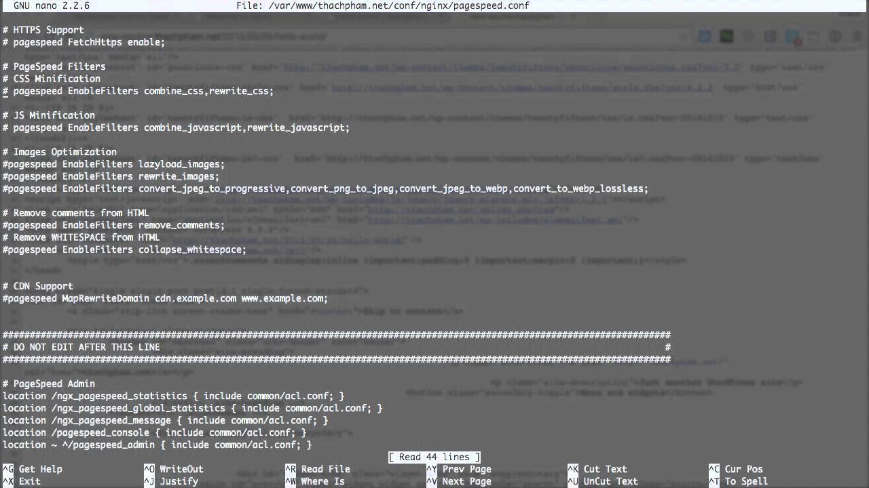The width and height of the screenshot is (869, 488).
Task: Place cursor on '# PageSpeed Admin' line
Action: (49, 384)
